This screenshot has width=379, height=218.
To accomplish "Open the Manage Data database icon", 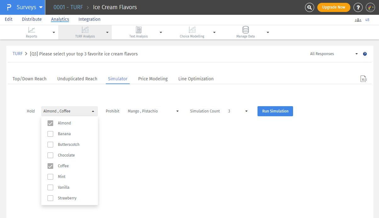I will click(x=246, y=30).
